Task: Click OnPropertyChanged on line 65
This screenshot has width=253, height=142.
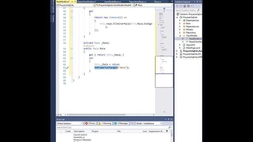Action: click(x=106, y=67)
